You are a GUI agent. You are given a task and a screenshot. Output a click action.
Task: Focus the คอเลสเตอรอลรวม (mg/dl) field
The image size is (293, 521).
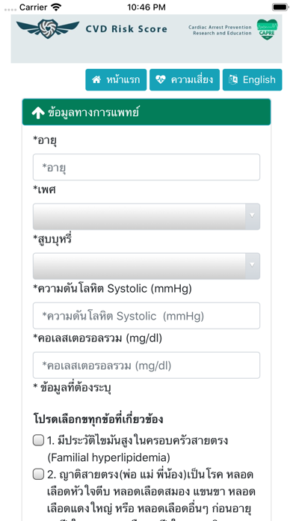click(x=146, y=365)
